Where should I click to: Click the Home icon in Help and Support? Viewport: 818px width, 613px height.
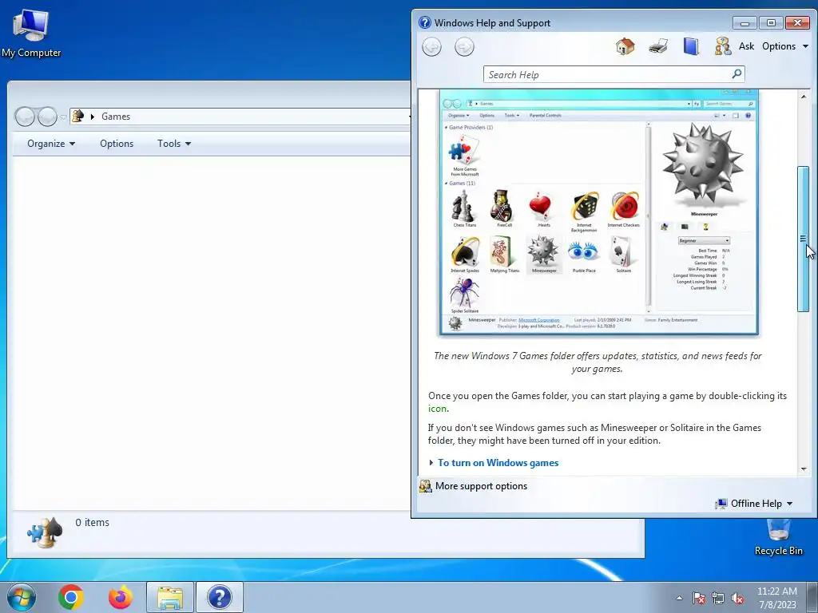coord(625,46)
